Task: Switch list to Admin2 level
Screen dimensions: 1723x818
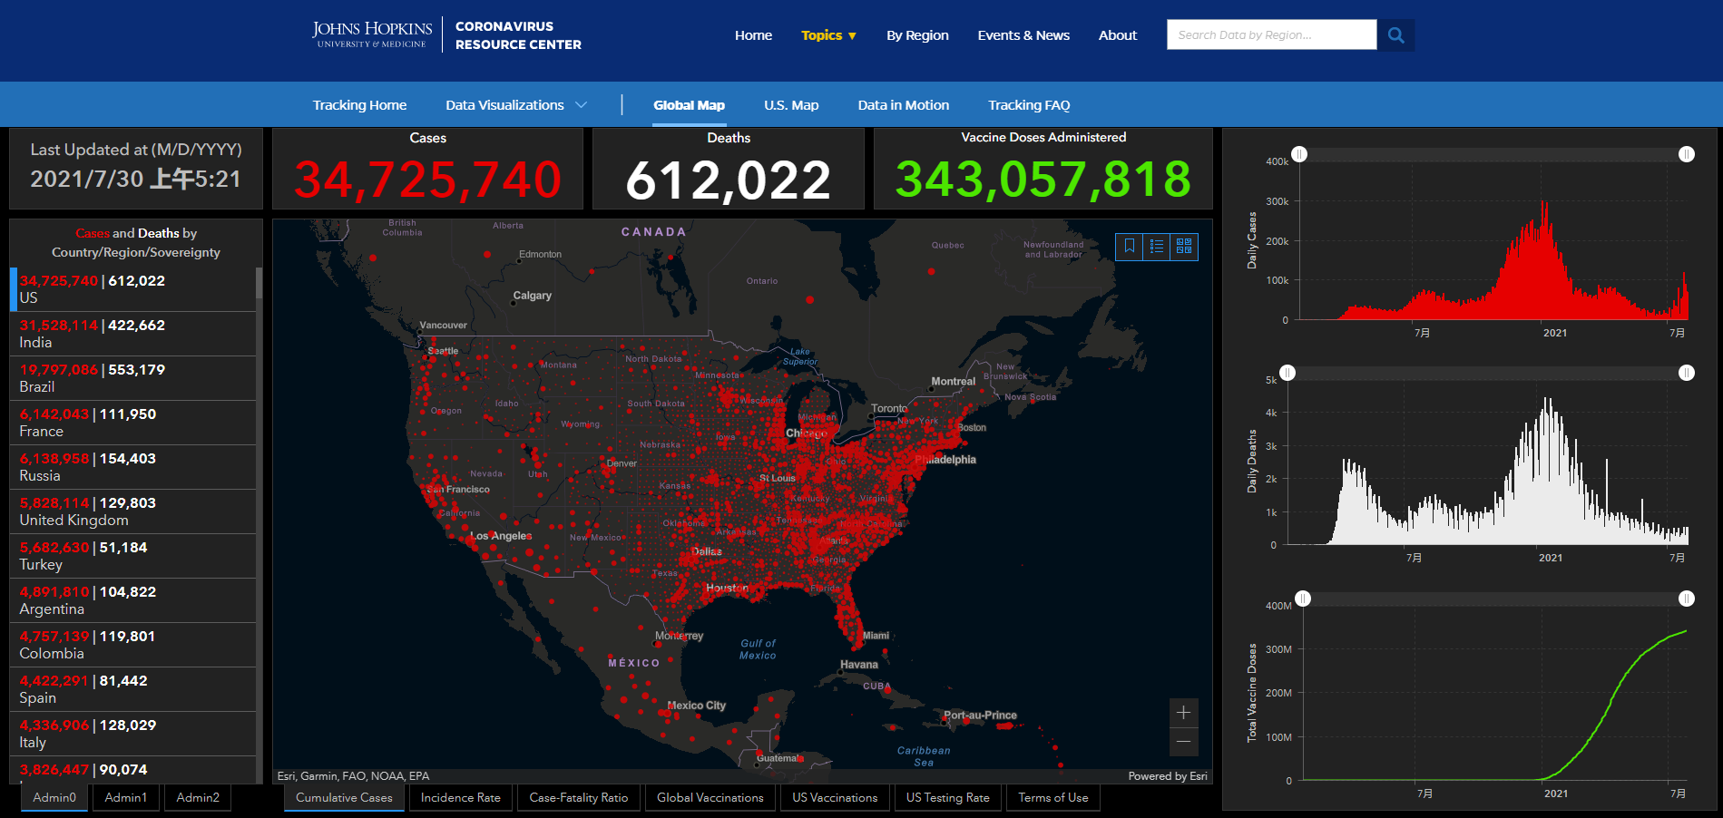Action: pyautogui.click(x=198, y=798)
